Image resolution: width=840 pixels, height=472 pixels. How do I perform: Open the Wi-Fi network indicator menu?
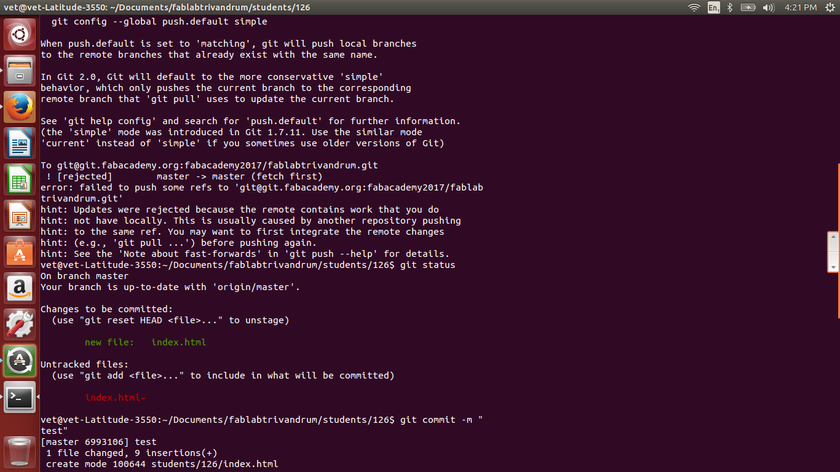[694, 7]
